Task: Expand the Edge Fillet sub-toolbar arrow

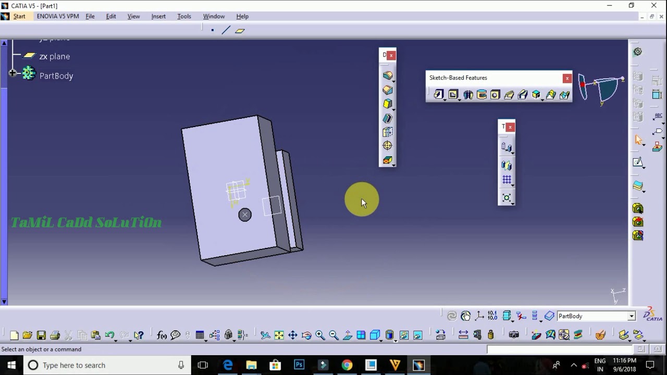Action: click(393, 81)
